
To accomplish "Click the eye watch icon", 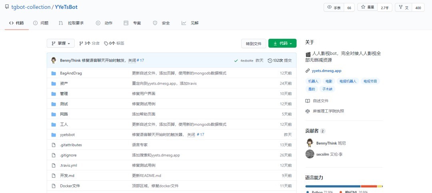I will [x=329, y=8].
